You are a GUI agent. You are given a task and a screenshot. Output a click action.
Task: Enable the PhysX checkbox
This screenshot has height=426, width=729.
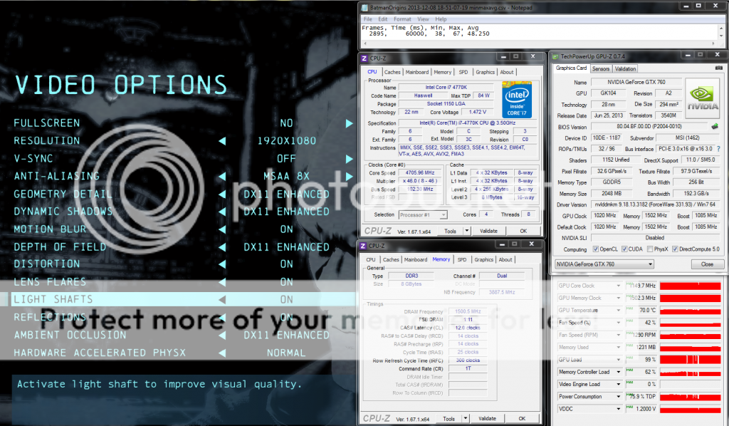(x=651, y=249)
